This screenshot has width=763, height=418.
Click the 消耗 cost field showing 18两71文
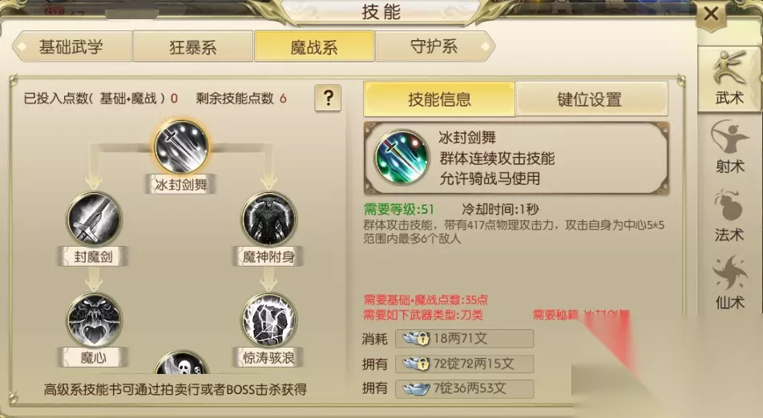[x=464, y=338]
